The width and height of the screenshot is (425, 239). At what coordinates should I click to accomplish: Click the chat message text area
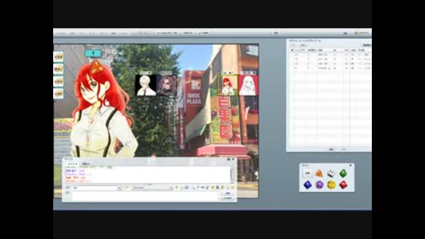point(145,196)
